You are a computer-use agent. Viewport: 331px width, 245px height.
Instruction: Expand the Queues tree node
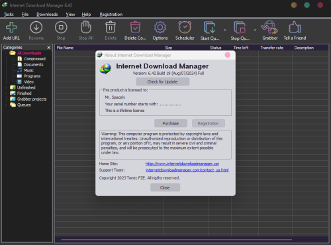click(x=6, y=105)
